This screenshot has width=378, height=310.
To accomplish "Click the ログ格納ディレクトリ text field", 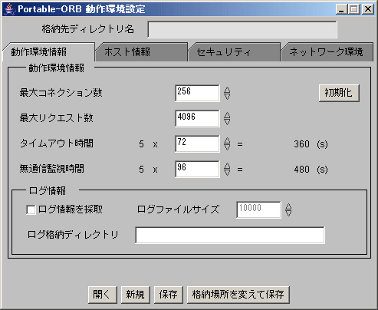I will [230, 235].
